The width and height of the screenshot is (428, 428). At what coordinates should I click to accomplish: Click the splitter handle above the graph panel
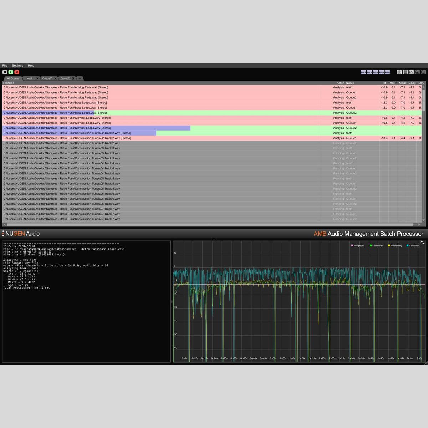point(214,239)
